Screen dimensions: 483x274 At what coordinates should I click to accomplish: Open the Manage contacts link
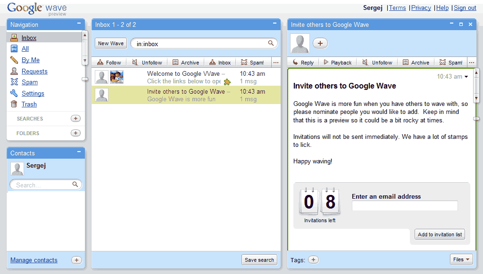point(34,260)
